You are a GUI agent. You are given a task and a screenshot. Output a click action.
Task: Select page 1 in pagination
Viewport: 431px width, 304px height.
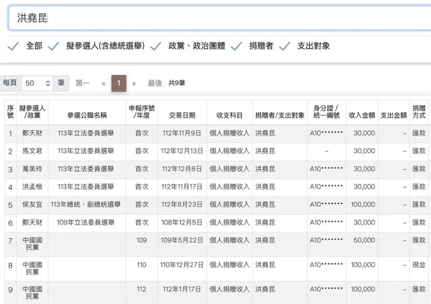pyautogui.click(x=119, y=83)
